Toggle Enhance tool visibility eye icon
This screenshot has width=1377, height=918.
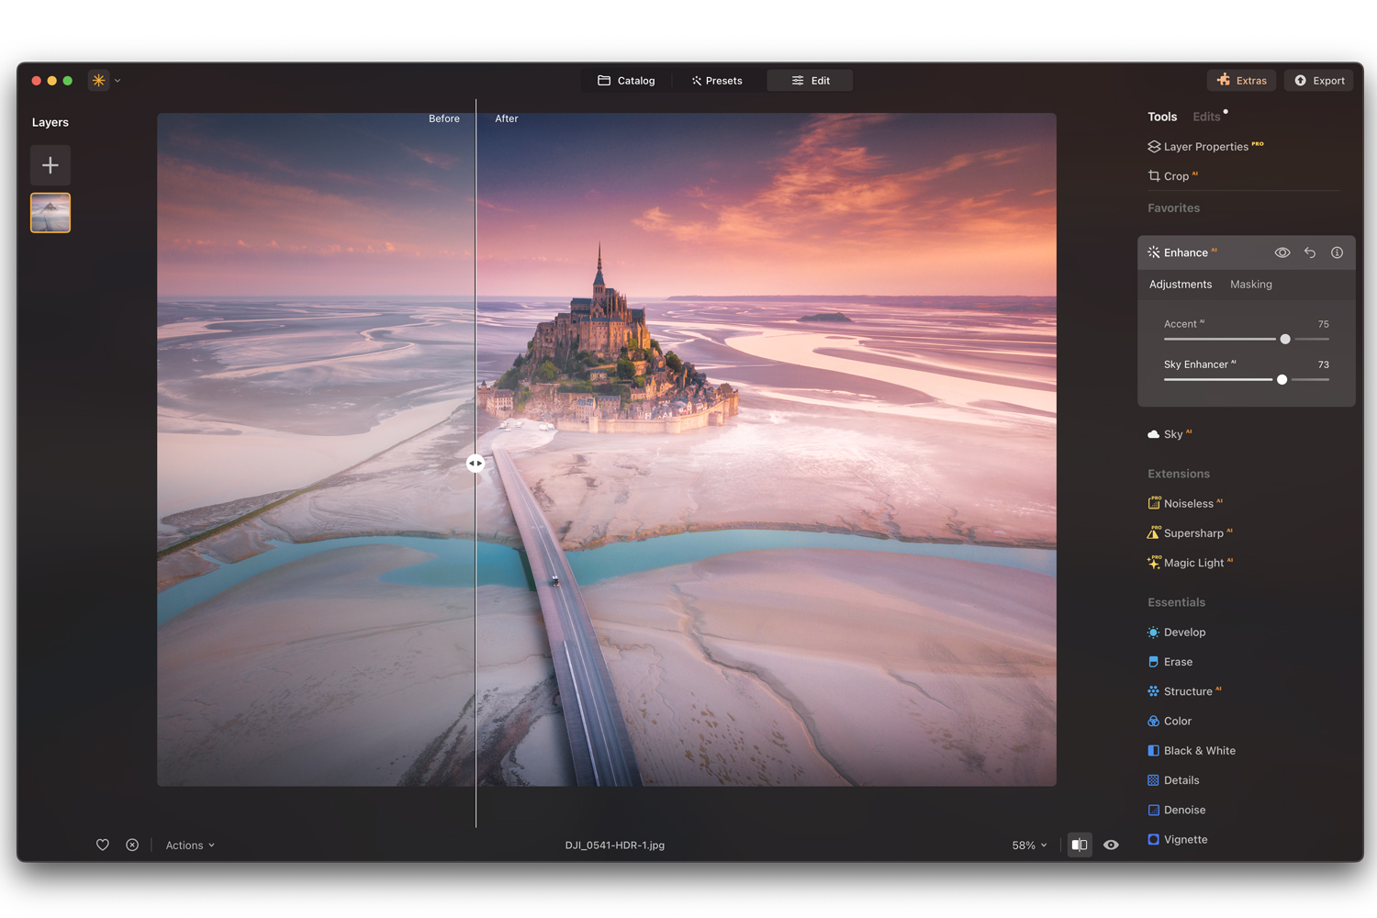coord(1282,252)
